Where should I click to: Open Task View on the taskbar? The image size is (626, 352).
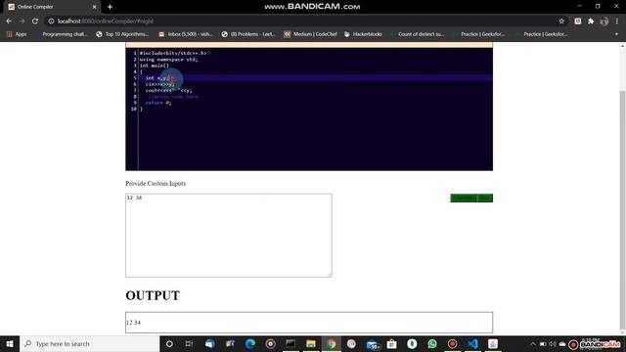tap(189, 343)
